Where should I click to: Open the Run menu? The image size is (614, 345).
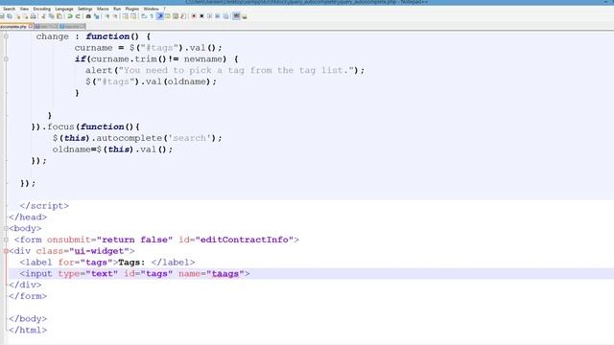117,9
